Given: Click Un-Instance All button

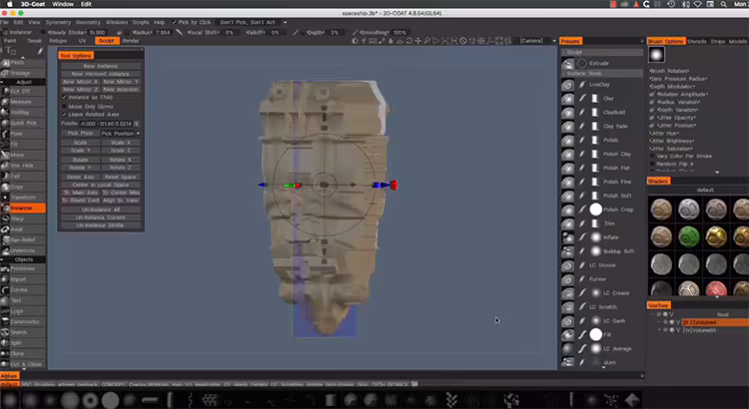Looking at the screenshot, I should pyautogui.click(x=100, y=209).
